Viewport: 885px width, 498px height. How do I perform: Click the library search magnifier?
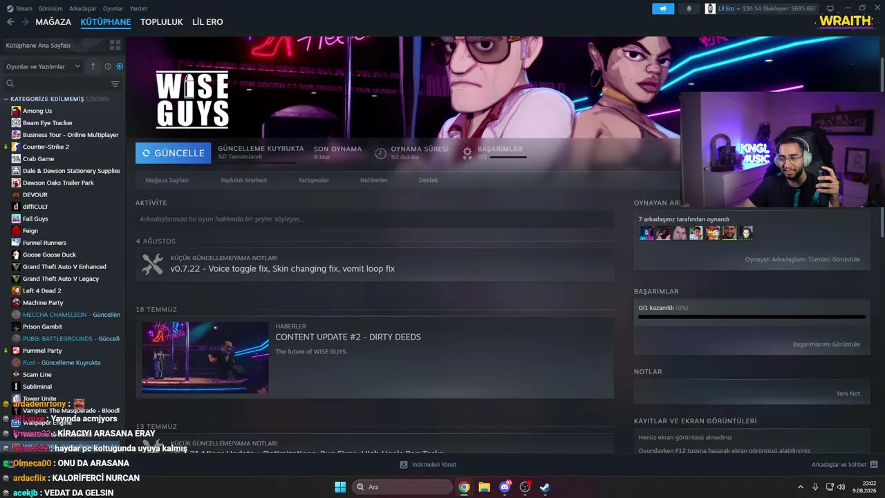click(10, 84)
